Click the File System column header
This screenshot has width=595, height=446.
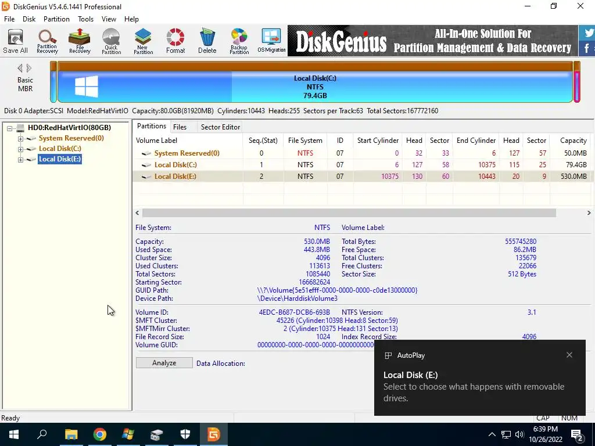tap(305, 141)
